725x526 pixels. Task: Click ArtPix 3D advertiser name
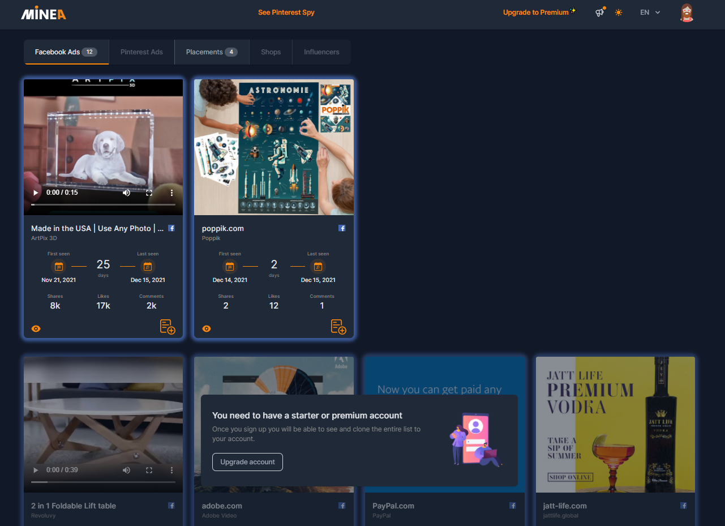(x=44, y=238)
